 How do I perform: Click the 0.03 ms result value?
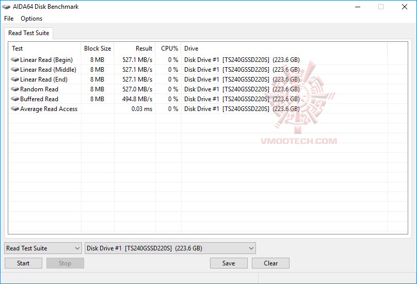[x=142, y=109]
